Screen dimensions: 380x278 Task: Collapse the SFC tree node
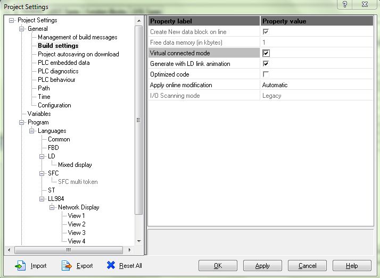point(42,173)
